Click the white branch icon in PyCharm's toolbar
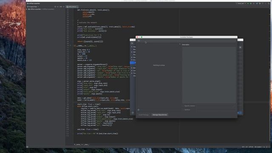 click(260, 3)
